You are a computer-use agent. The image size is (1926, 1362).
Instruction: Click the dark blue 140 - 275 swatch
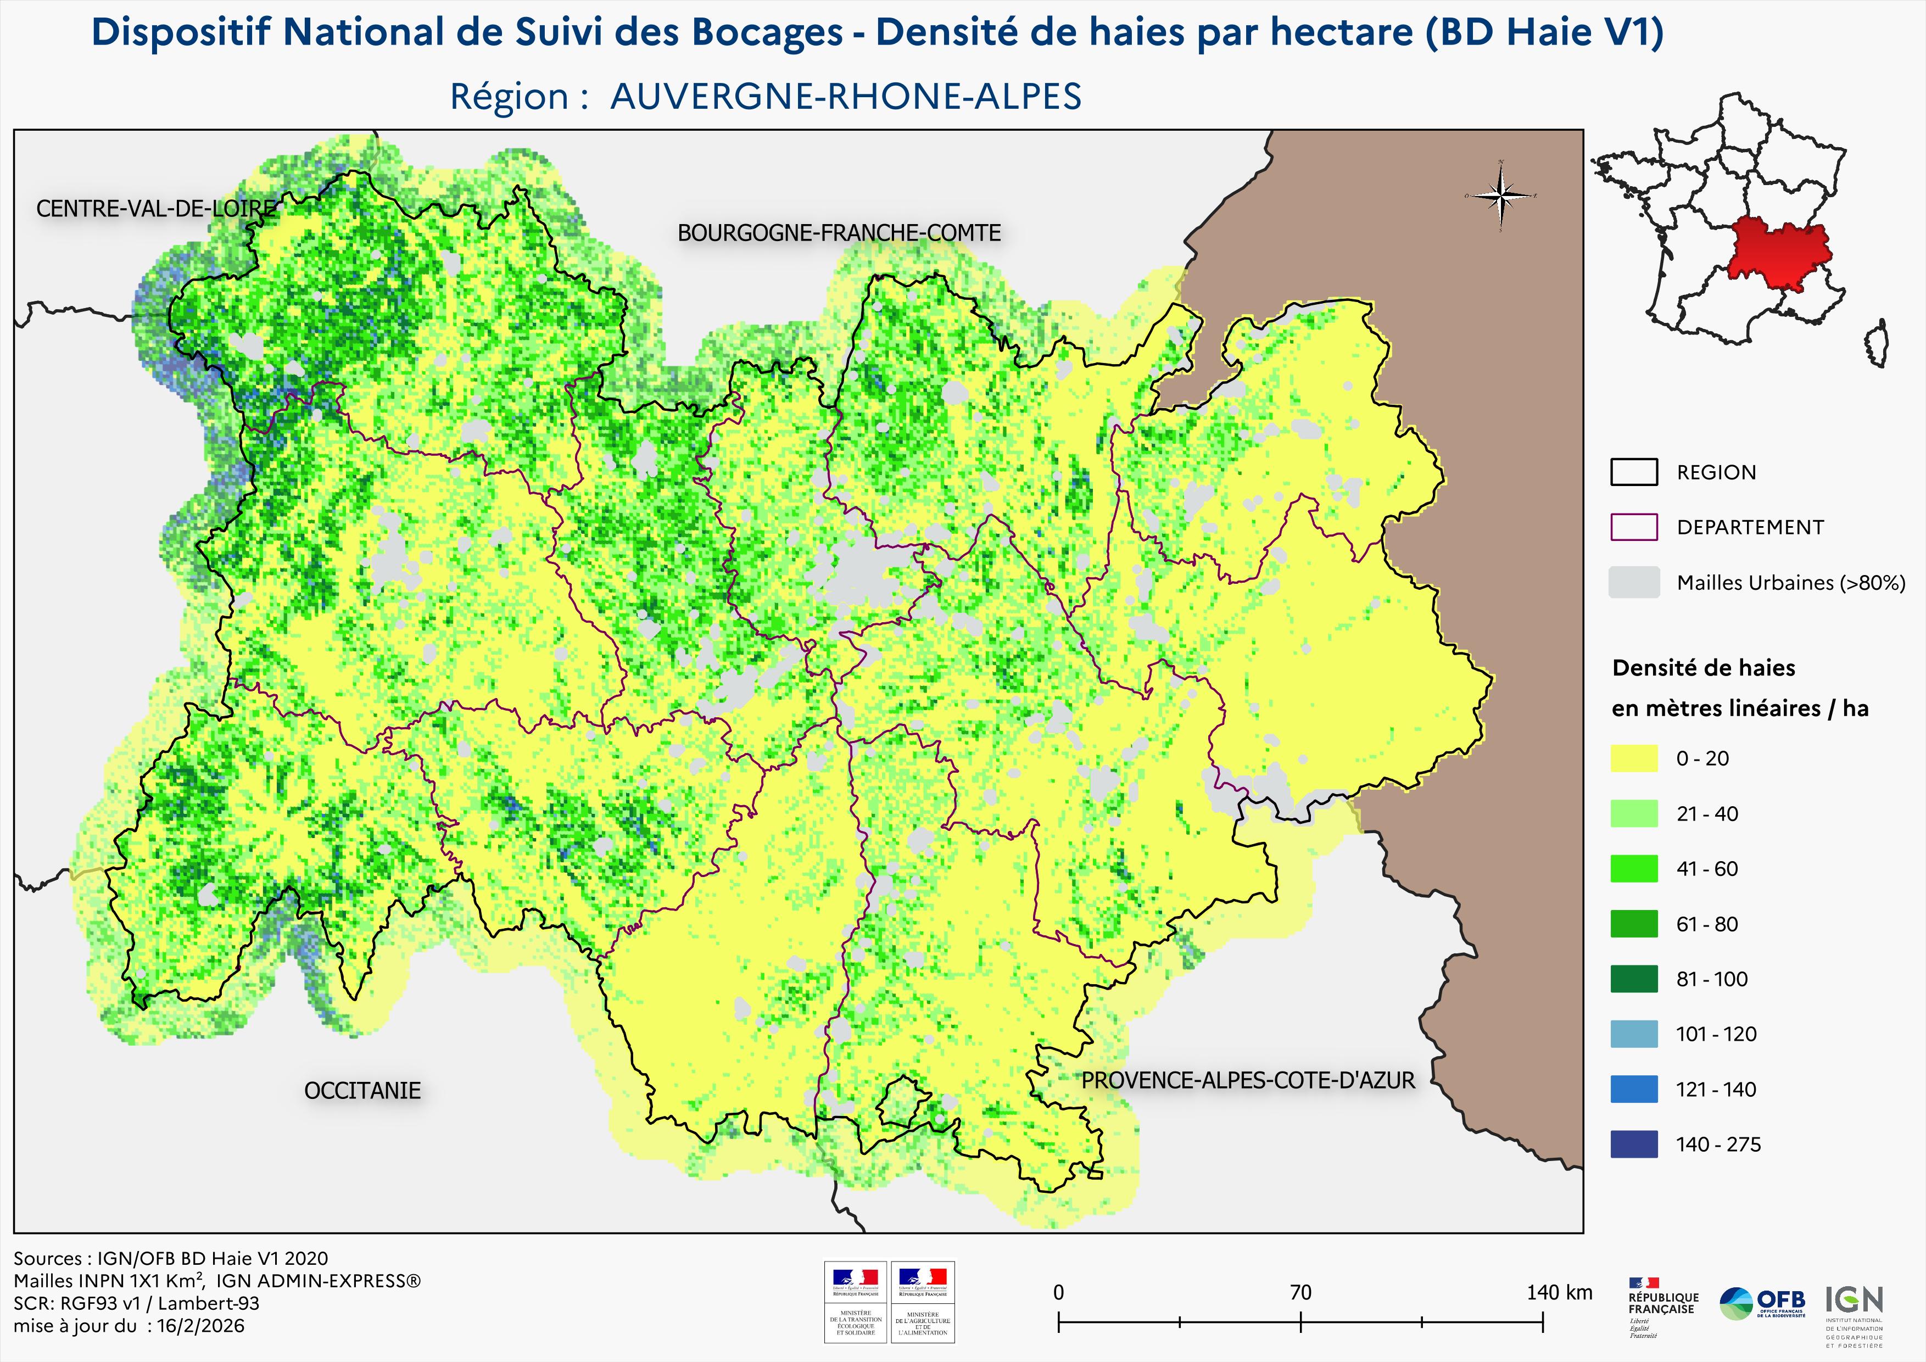point(1633,1144)
